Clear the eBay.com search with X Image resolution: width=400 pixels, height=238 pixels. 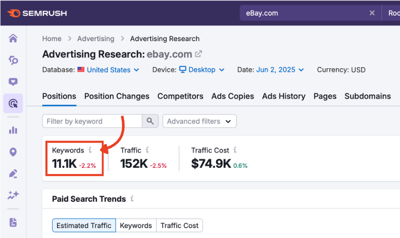372,13
